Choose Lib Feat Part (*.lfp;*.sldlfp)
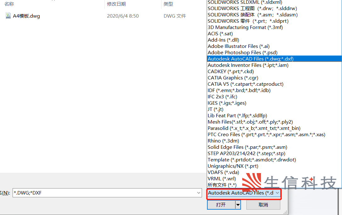This screenshot has height=215, width=342. click(274, 116)
